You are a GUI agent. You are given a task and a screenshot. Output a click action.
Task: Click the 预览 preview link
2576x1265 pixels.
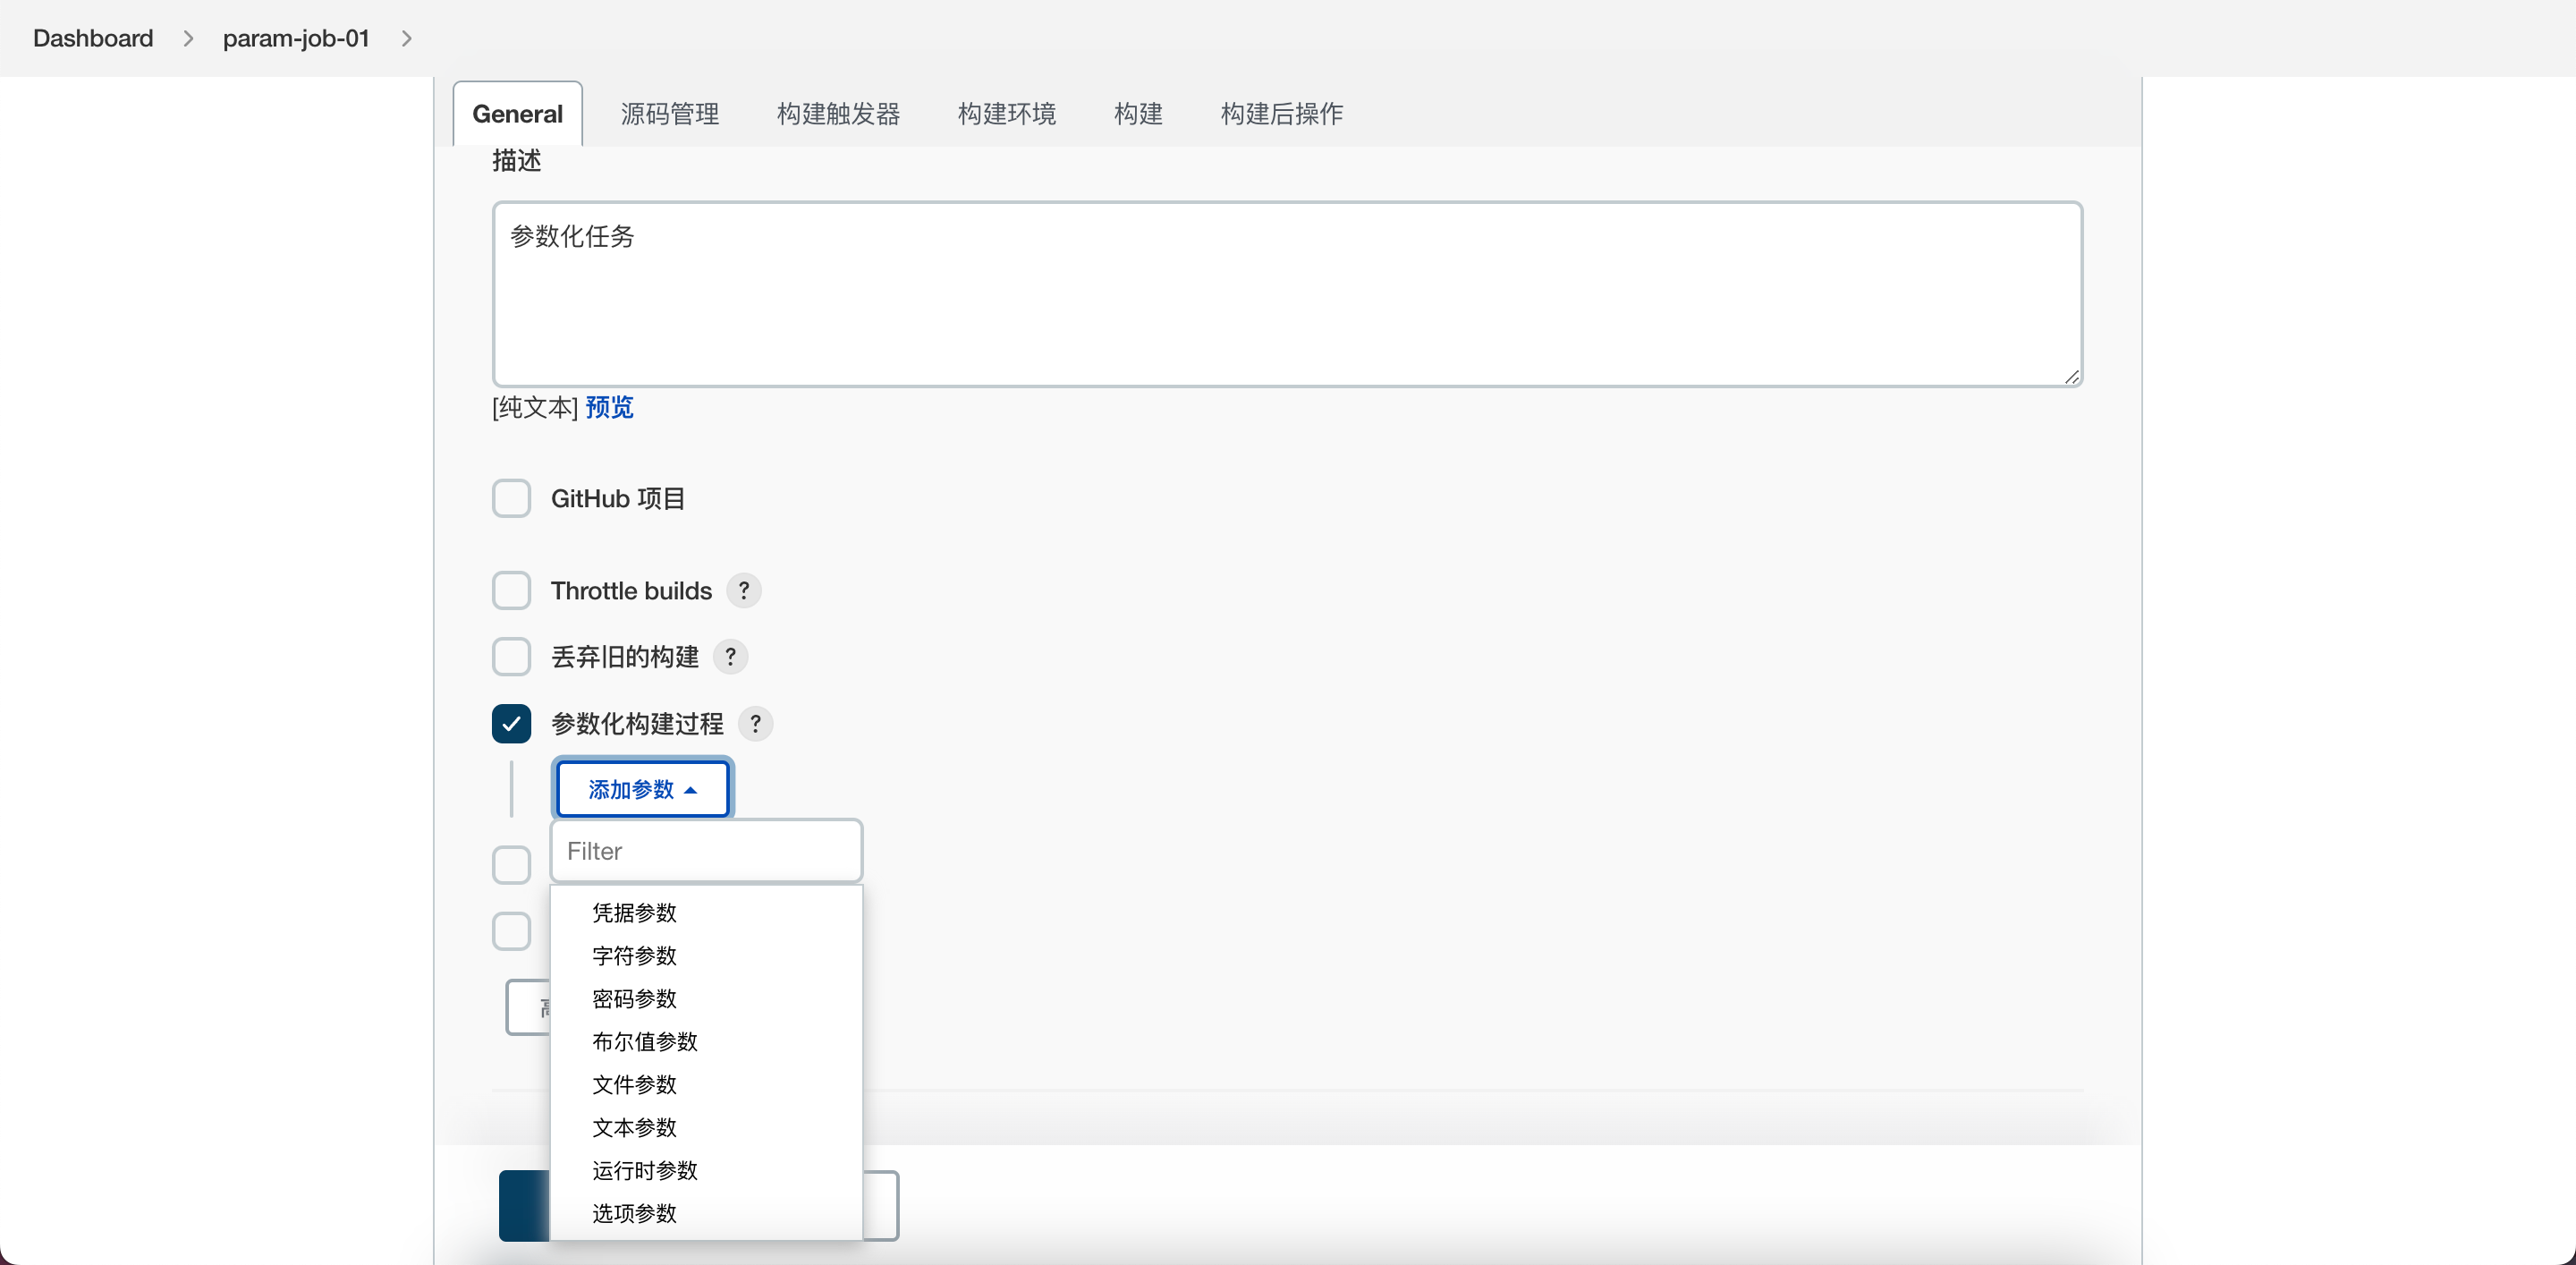tap(609, 408)
